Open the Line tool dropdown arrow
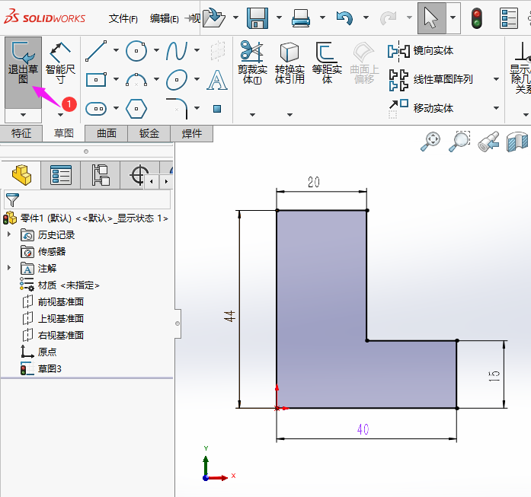The width and height of the screenshot is (531, 497). point(116,50)
